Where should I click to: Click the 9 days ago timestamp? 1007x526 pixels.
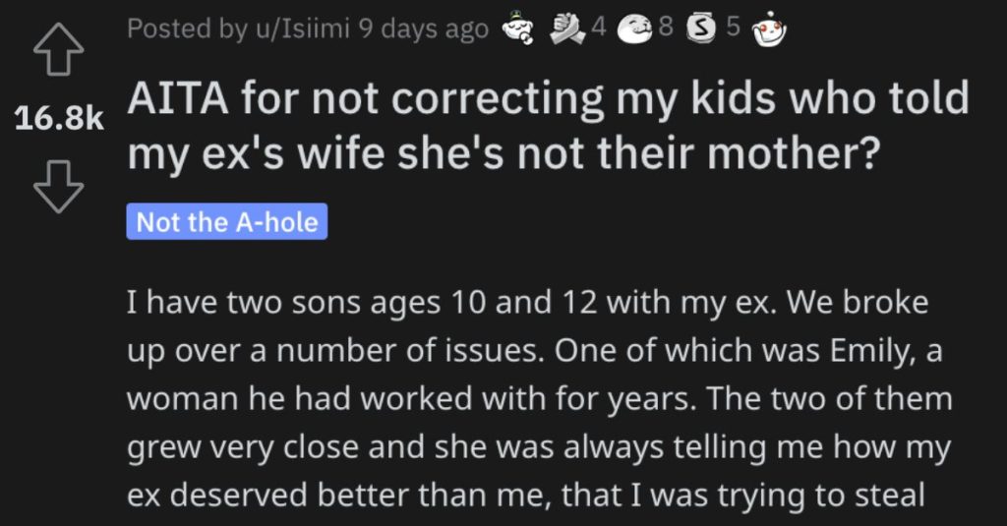[424, 29]
